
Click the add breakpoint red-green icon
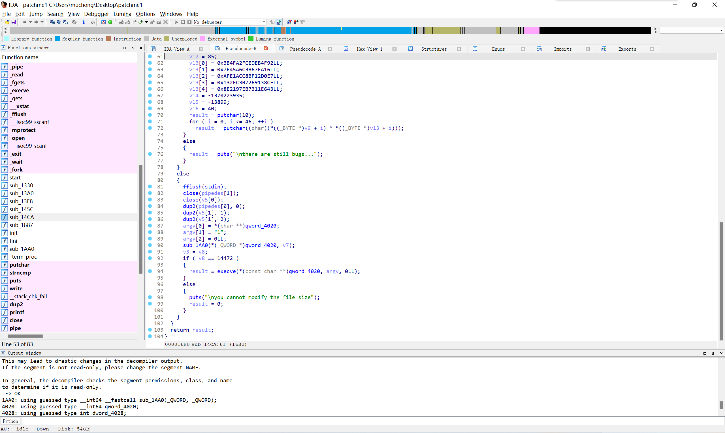click(x=296, y=22)
